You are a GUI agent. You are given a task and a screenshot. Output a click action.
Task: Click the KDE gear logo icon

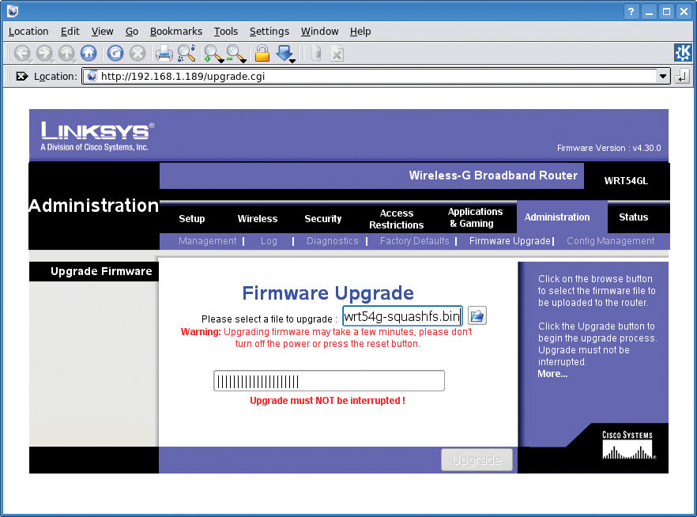point(683,53)
